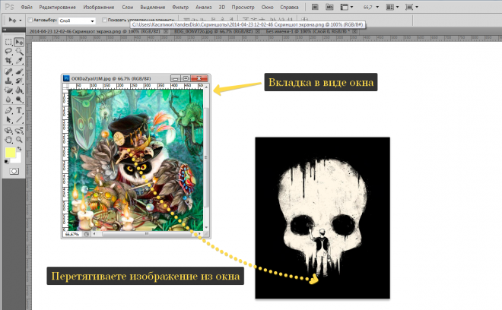Launch Bridge from the application bar
Viewport: 502px width, 310px height.
pos(315,7)
